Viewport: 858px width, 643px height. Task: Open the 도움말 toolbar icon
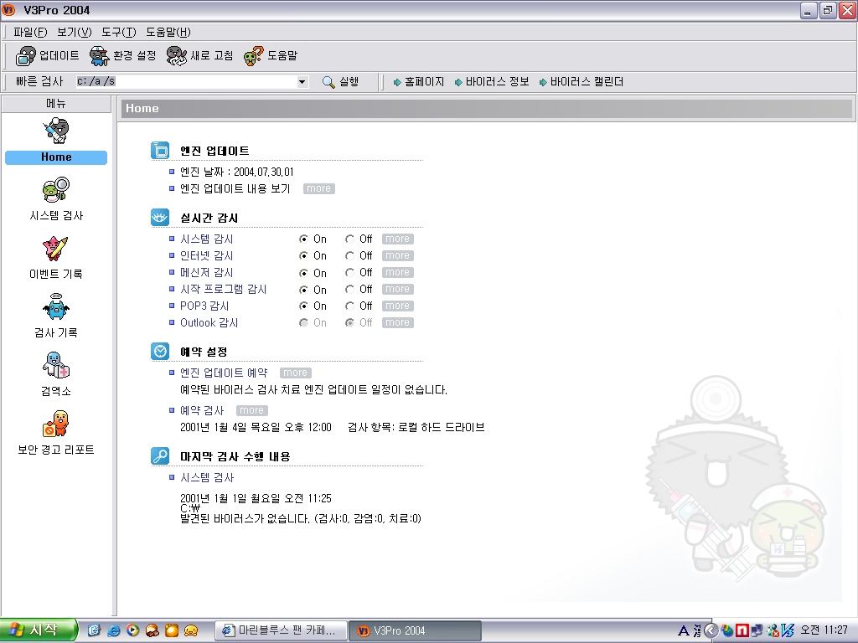(x=254, y=56)
